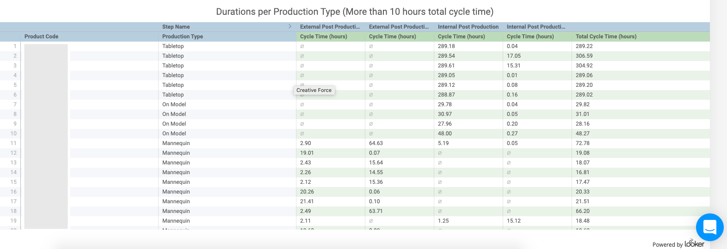Select the Total Cycle Time (hours) header

[x=606, y=36]
